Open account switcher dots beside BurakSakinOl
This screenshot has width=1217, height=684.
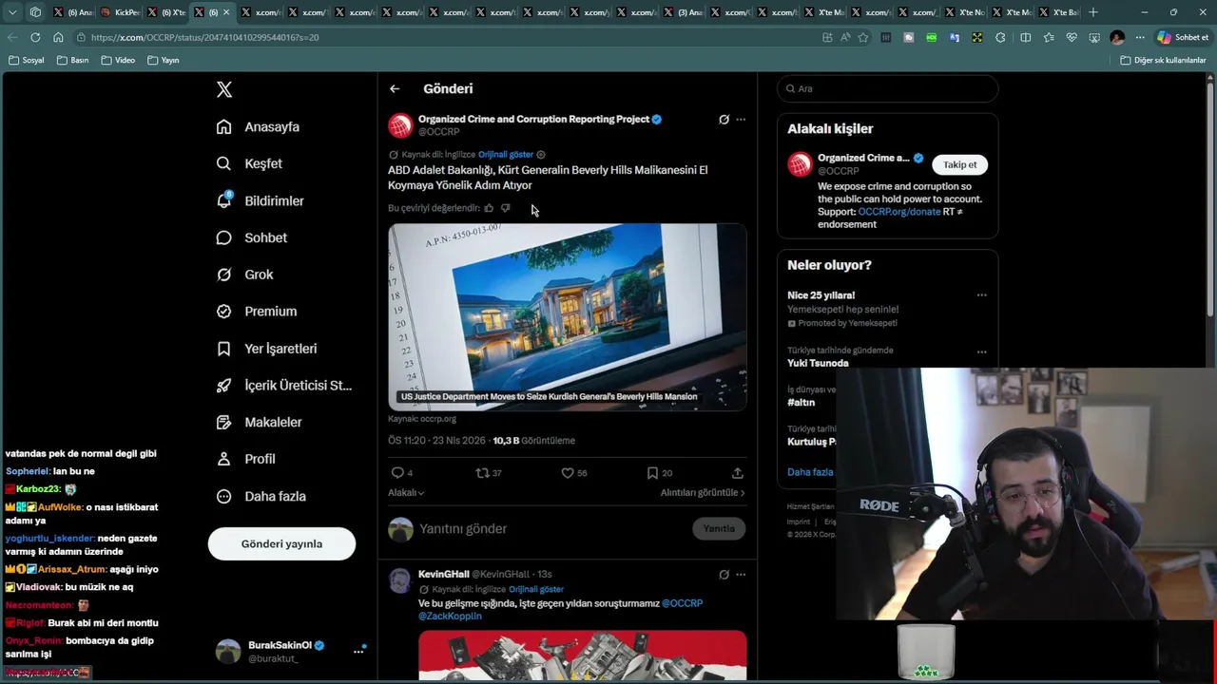(358, 651)
